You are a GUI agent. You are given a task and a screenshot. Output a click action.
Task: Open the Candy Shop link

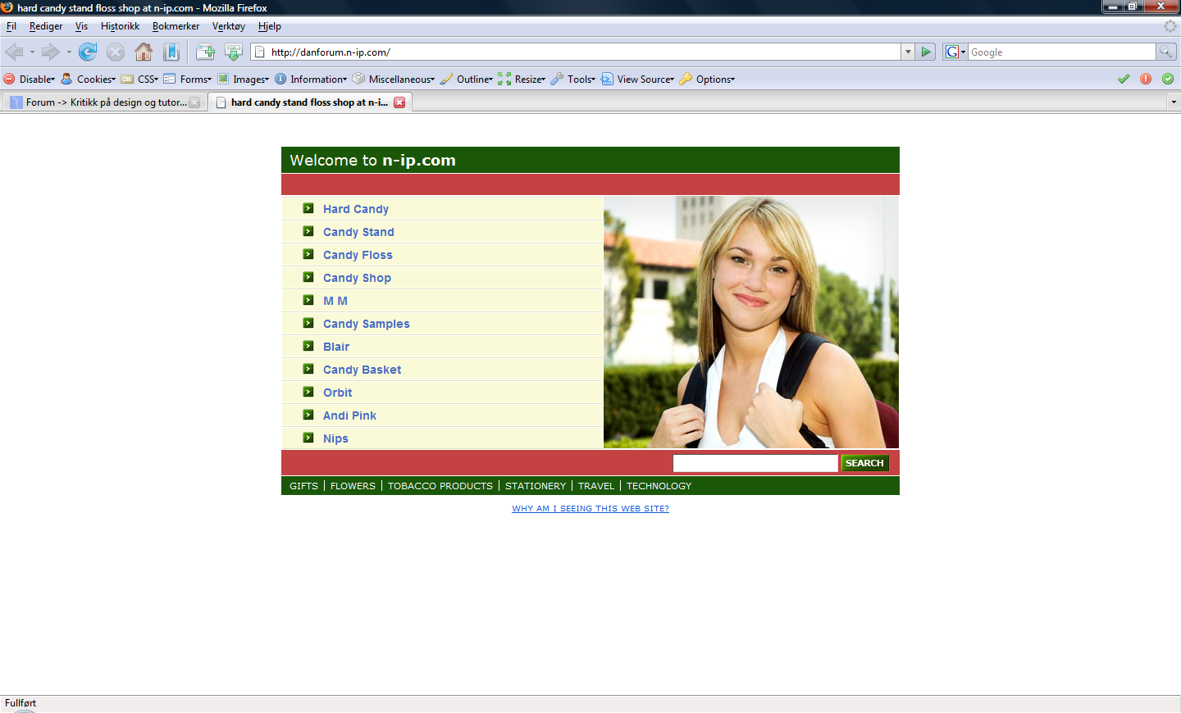pyautogui.click(x=357, y=278)
